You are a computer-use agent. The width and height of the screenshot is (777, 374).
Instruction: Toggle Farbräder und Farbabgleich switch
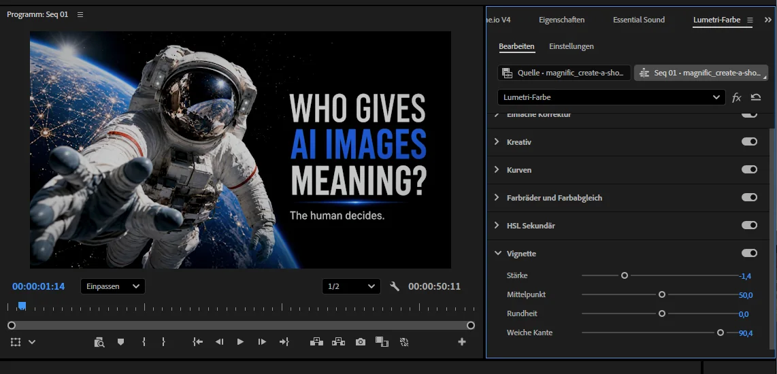(749, 197)
